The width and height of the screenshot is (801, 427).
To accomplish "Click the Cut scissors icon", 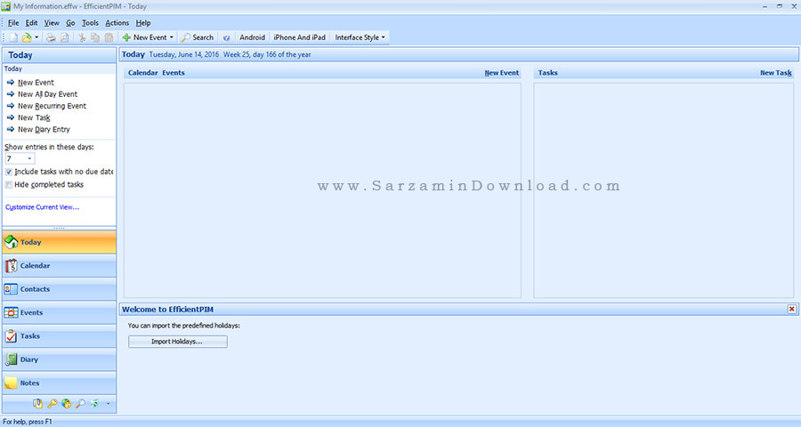I will tap(82, 37).
